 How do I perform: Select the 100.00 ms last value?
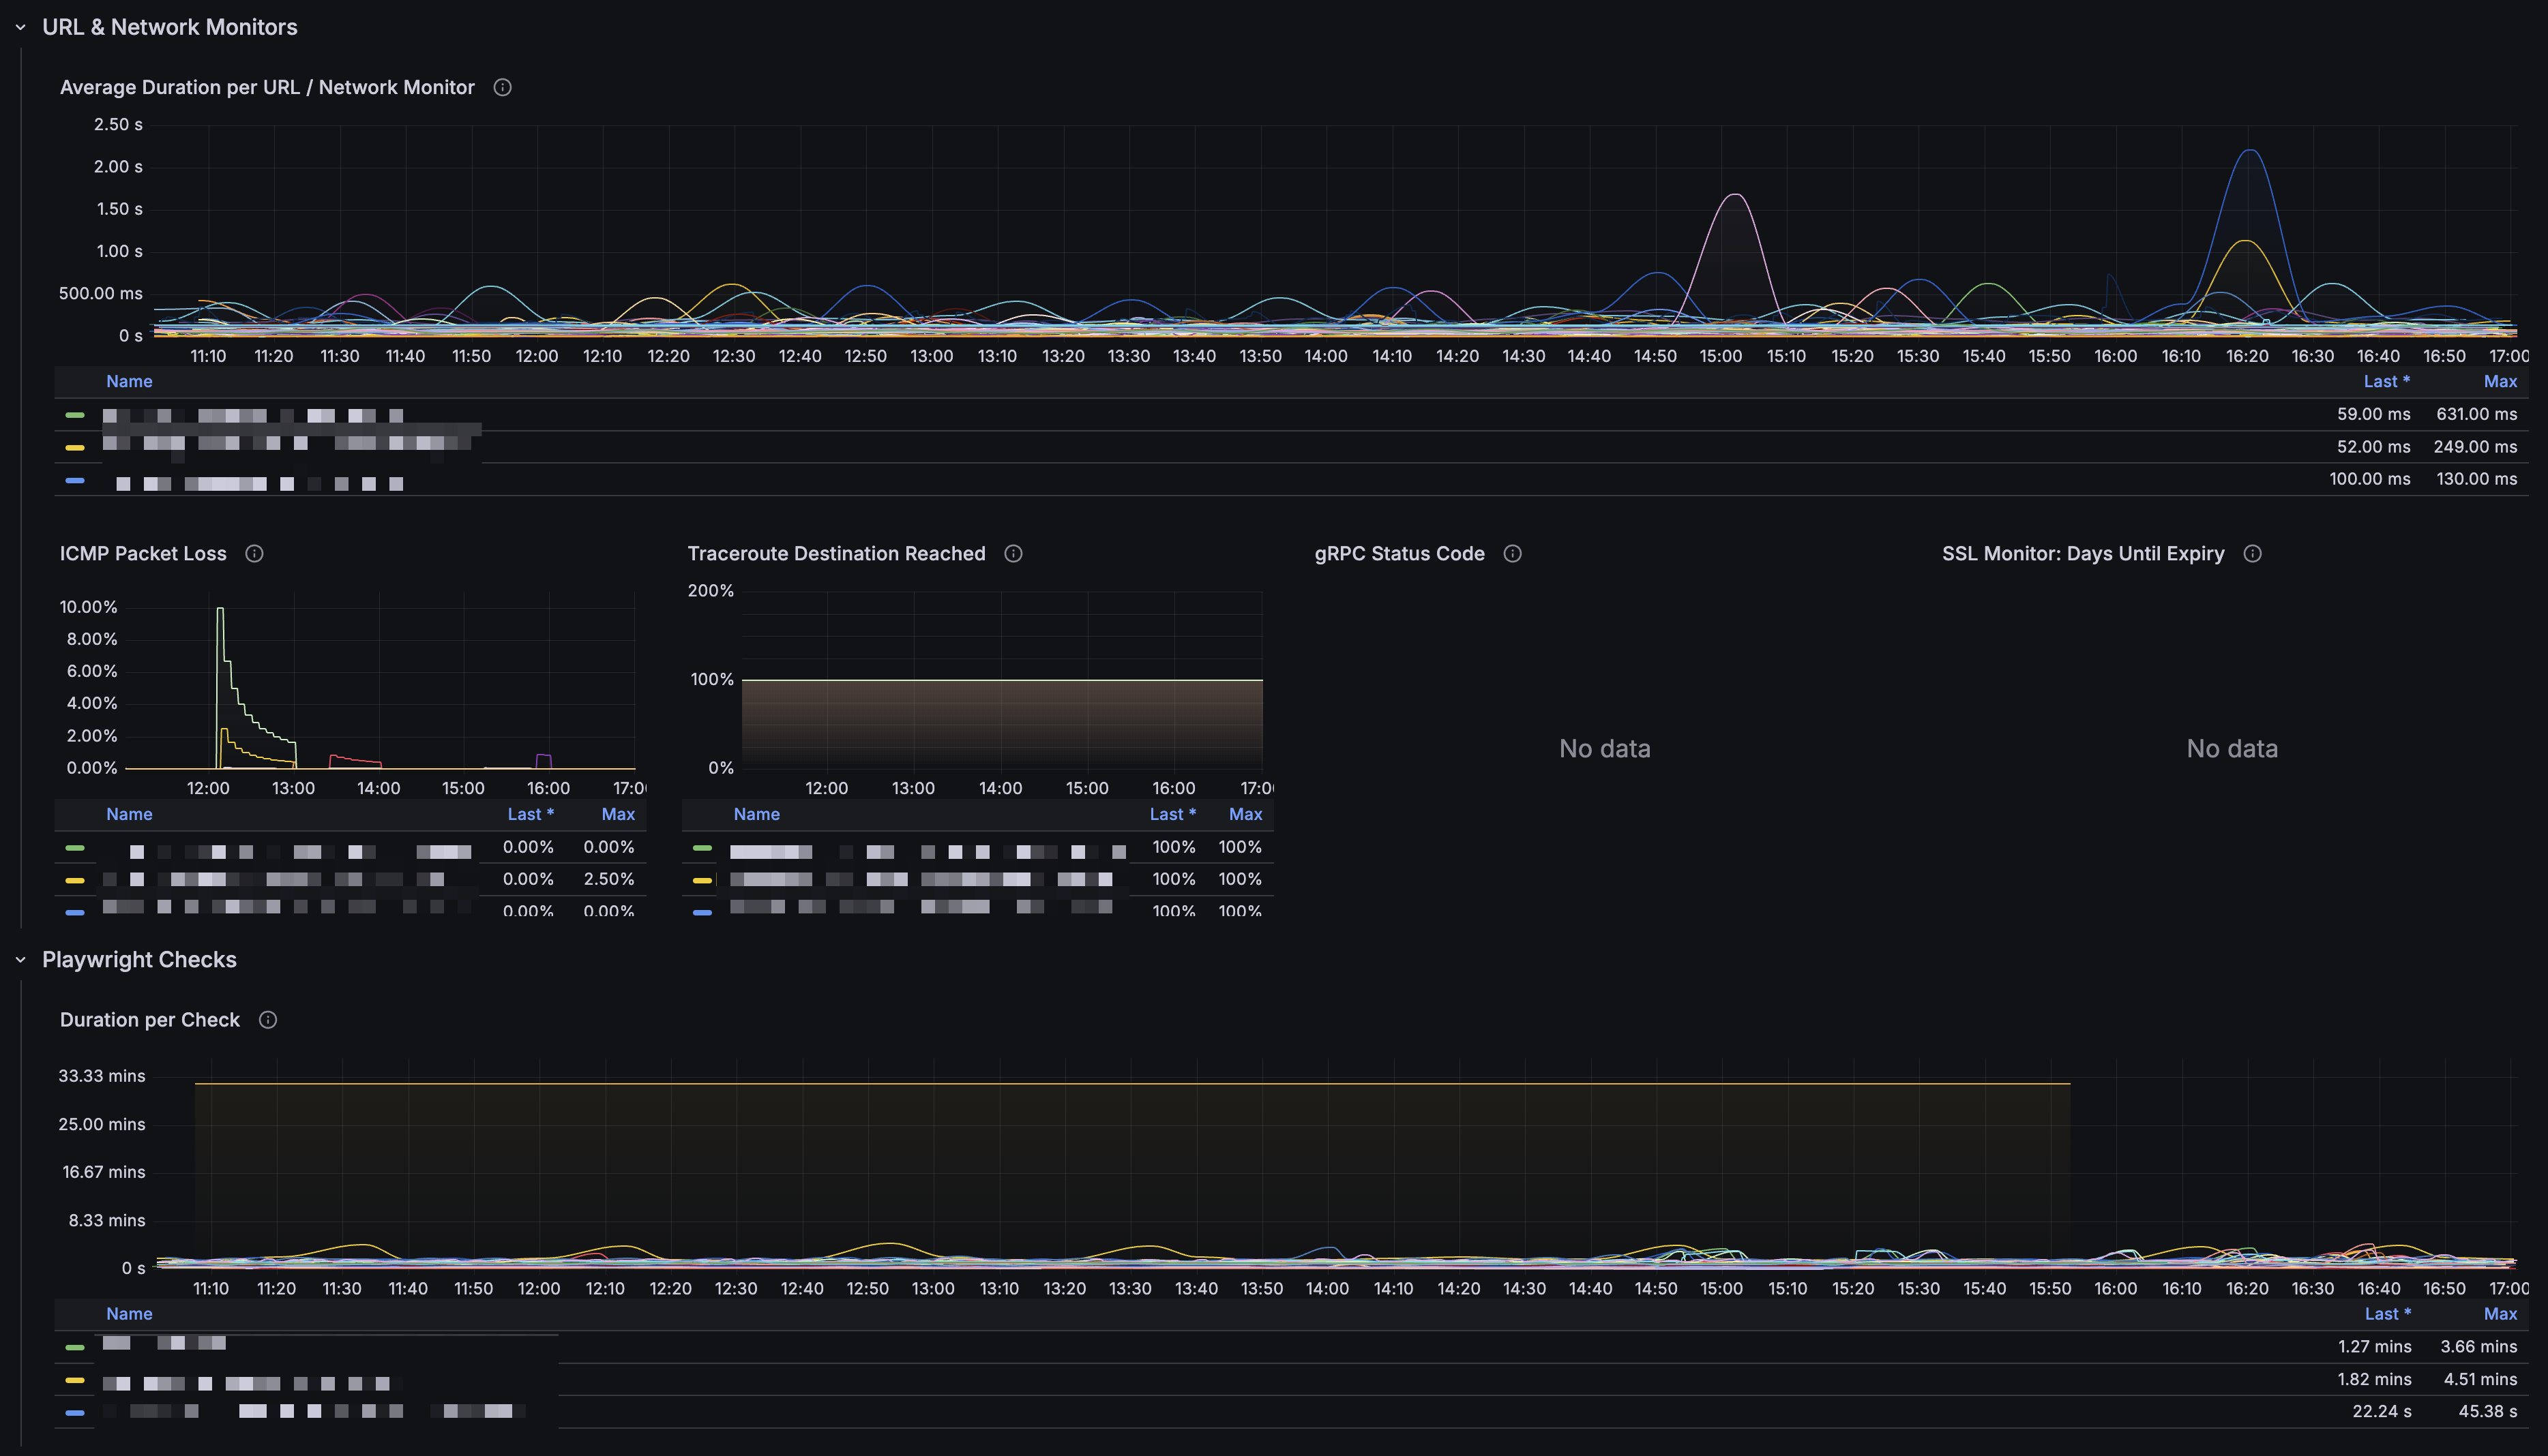click(2369, 479)
